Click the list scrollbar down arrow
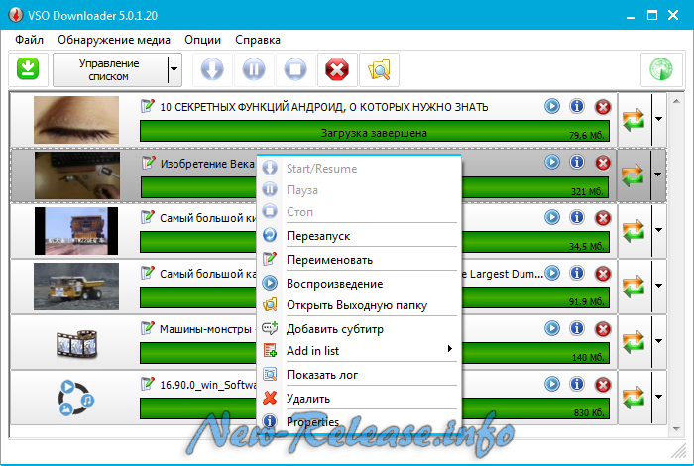Screen dimensions: 694x466 tap(676, 428)
